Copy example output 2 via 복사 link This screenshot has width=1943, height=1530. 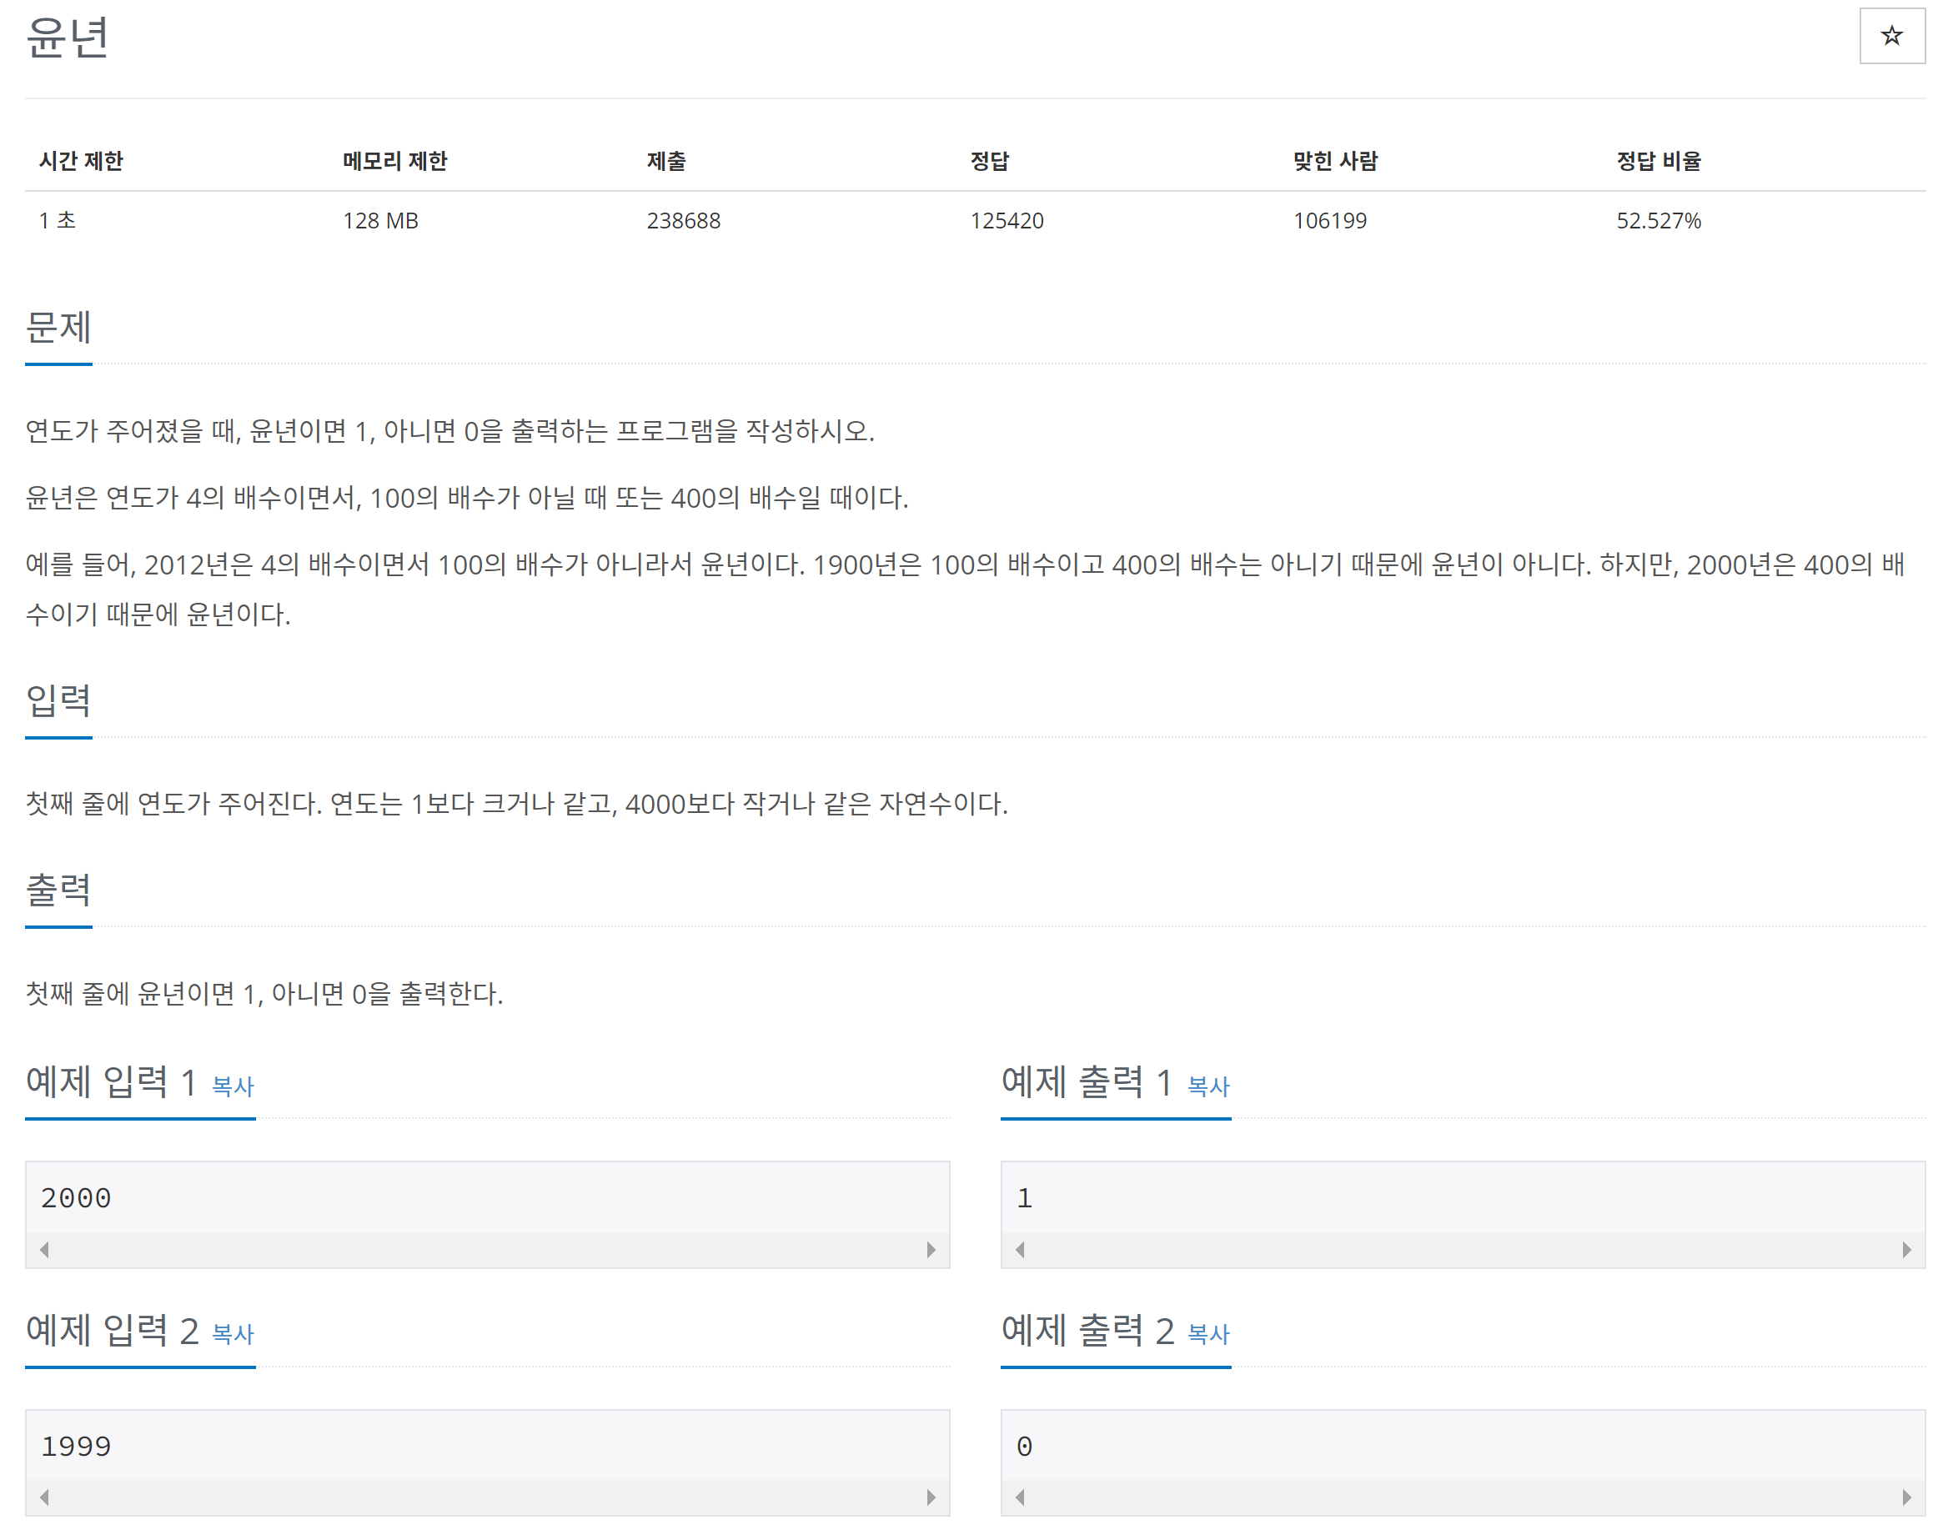click(x=1207, y=1334)
